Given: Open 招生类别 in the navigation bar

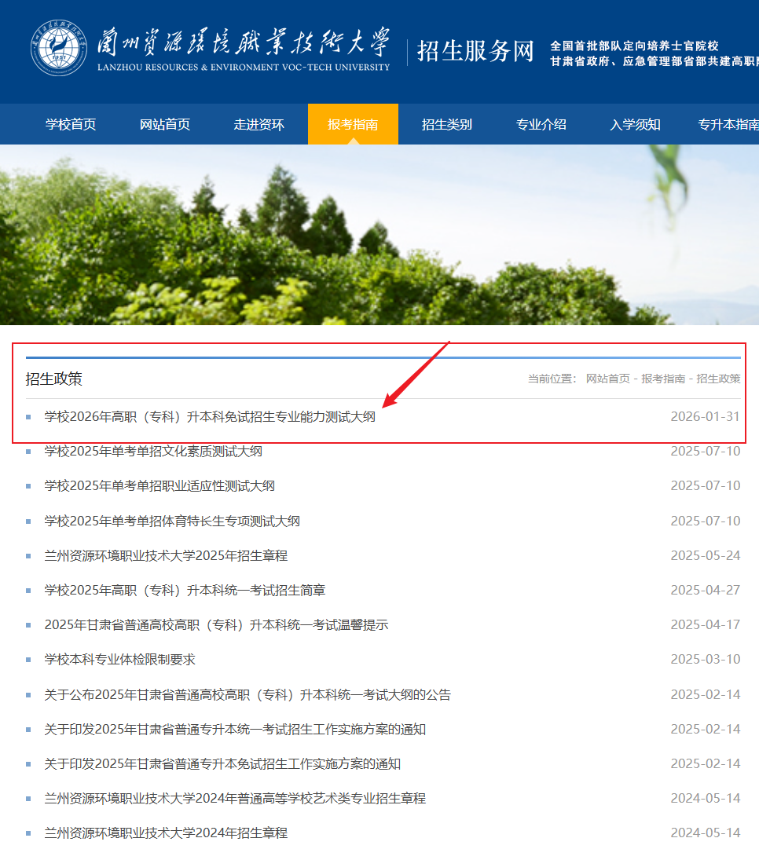Looking at the screenshot, I should tap(446, 124).
